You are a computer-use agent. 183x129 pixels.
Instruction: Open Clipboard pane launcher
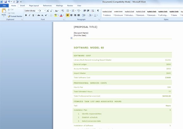pyautogui.click(x=22, y=20)
